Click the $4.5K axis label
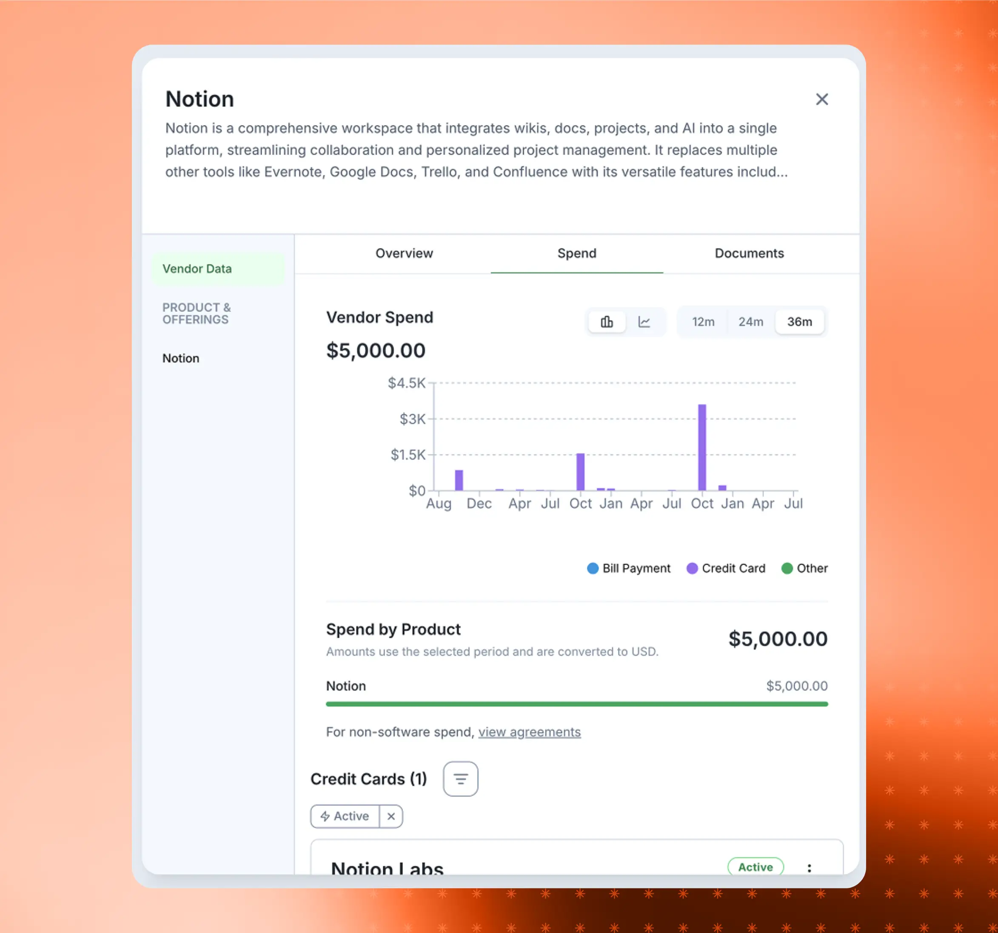The width and height of the screenshot is (998, 933). 406,383
